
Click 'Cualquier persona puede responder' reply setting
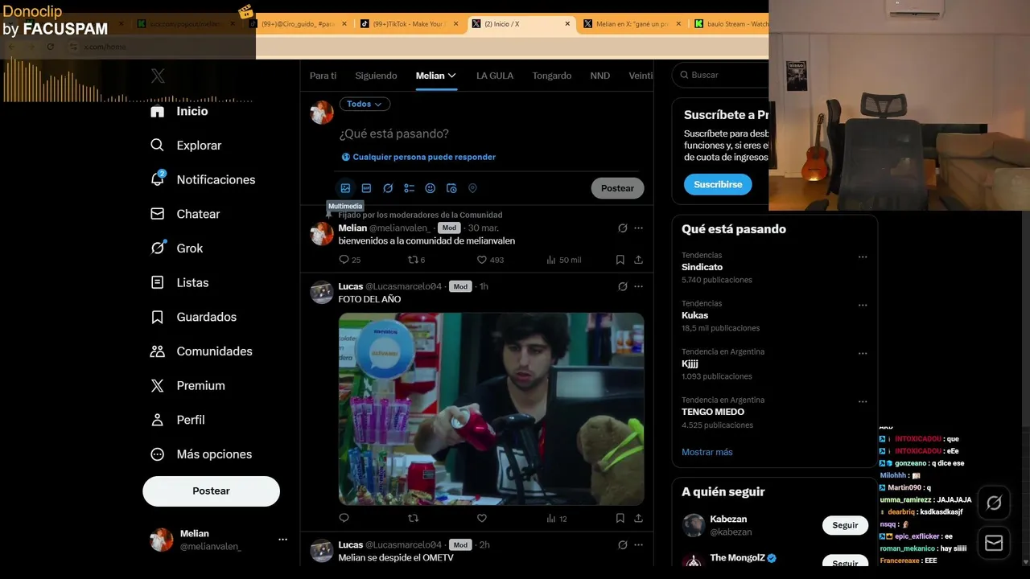click(418, 158)
